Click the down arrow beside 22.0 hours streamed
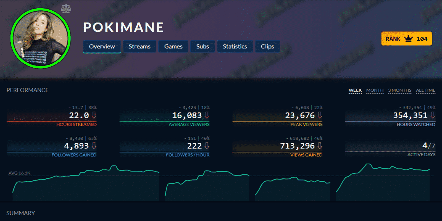This screenshot has height=221, width=442. (94, 115)
